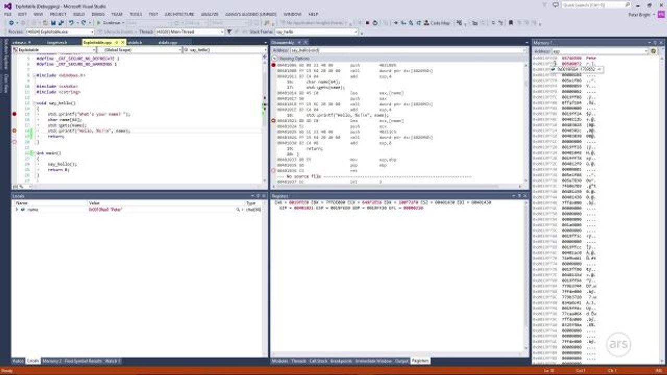Open the Solution Explorer side tab
Screen dimensions: 667x375
(x=6, y=54)
